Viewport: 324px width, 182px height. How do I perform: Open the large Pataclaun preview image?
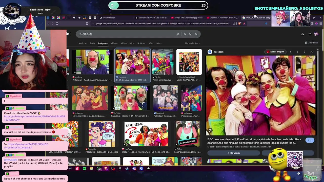(x=261, y=96)
